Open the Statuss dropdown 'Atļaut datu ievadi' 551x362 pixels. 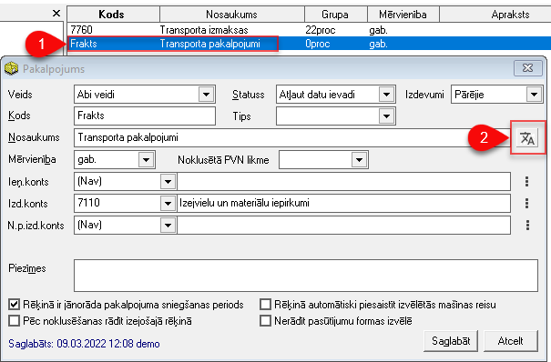coord(386,95)
